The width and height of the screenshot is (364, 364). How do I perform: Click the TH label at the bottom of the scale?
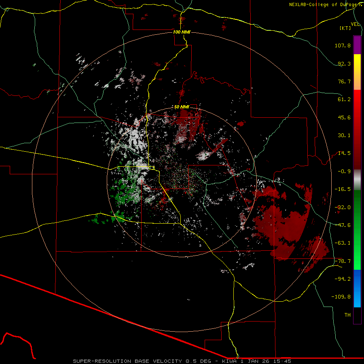pyautogui.click(x=347, y=315)
